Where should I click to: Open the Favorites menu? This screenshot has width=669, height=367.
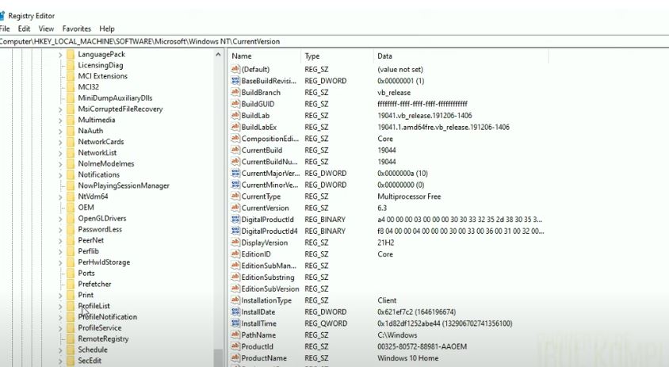tap(77, 29)
